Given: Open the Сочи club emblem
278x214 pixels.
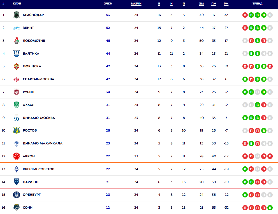Looking at the screenshot, I should (17, 208).
